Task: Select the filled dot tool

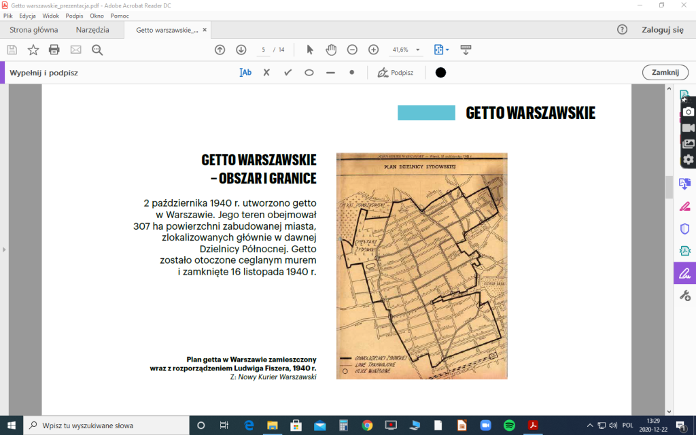Action: pos(351,73)
